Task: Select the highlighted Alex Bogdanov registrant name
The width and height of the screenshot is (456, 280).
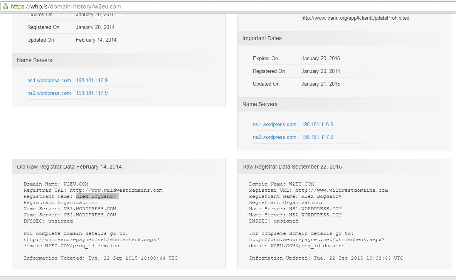Action: point(98,196)
